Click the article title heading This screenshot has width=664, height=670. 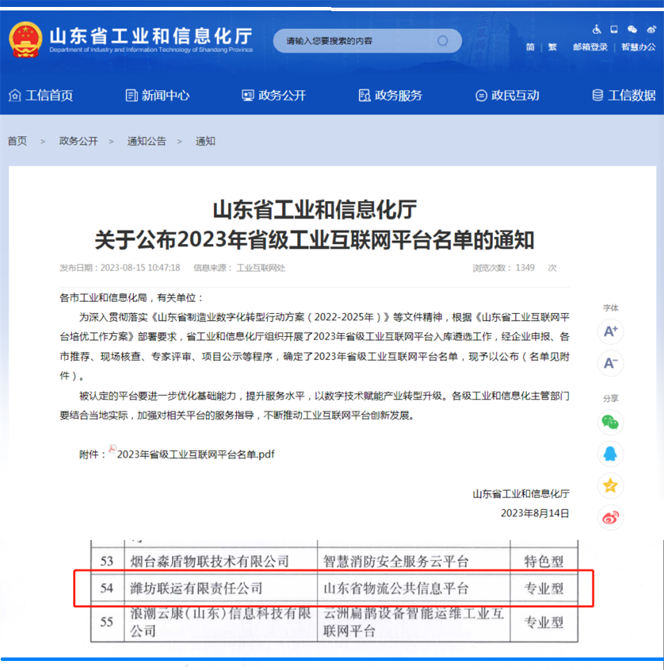[315, 224]
